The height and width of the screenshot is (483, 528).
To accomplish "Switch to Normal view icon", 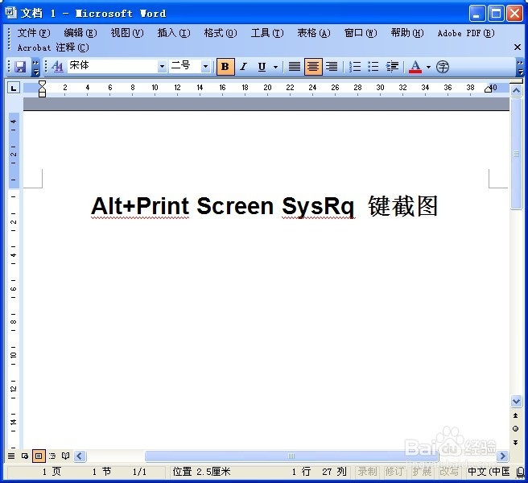I will click(x=11, y=456).
